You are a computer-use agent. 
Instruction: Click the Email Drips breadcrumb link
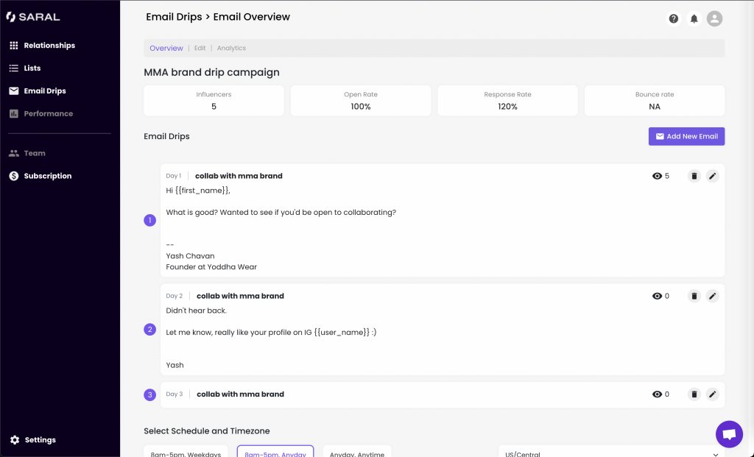click(175, 16)
